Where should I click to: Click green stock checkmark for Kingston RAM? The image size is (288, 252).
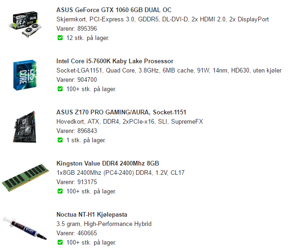coord(60,192)
